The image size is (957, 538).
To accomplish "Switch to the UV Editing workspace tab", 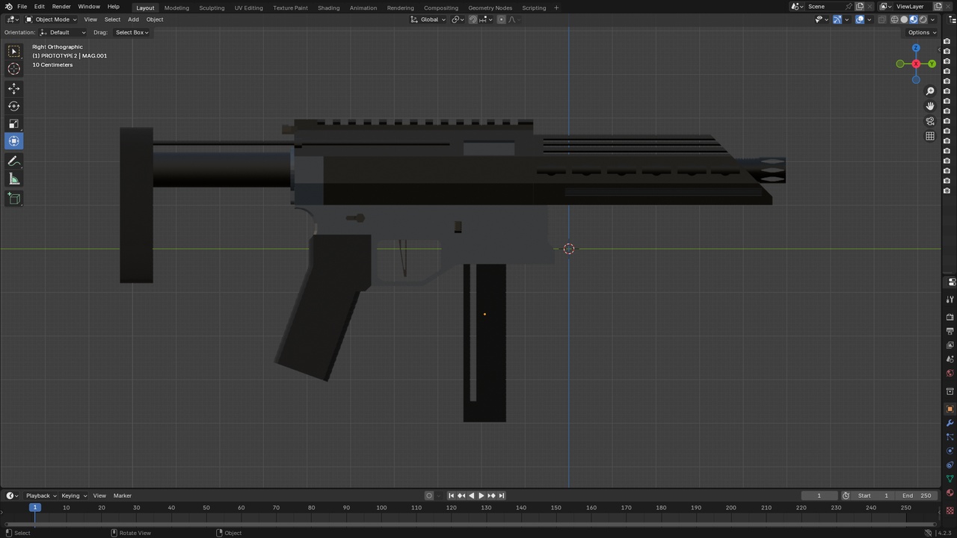I will pos(249,7).
